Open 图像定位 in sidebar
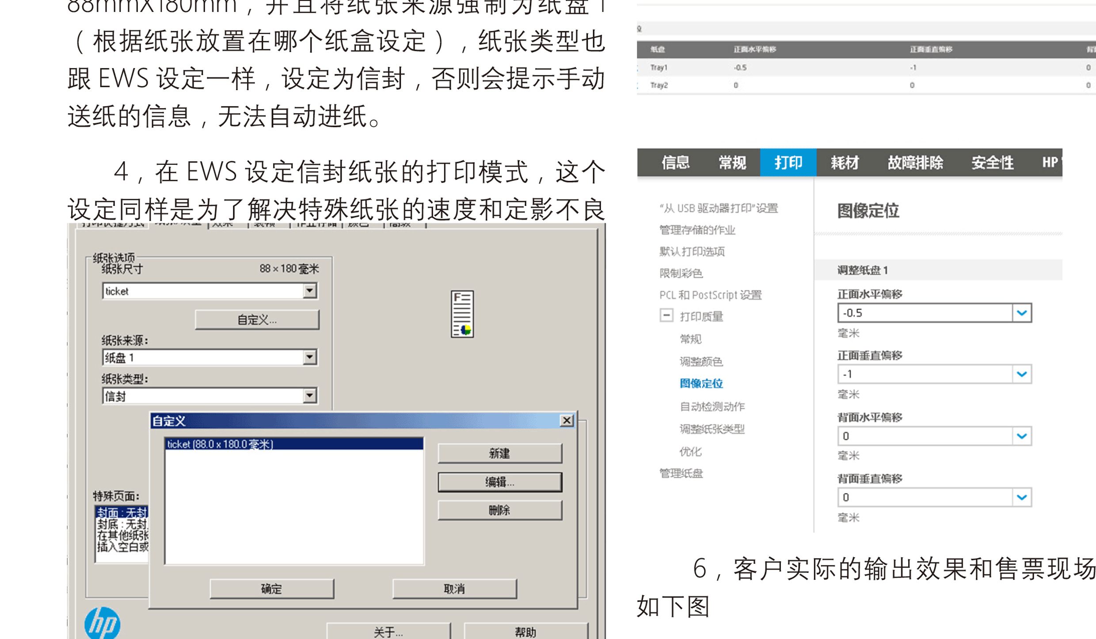The width and height of the screenshot is (1096, 639). (x=701, y=383)
